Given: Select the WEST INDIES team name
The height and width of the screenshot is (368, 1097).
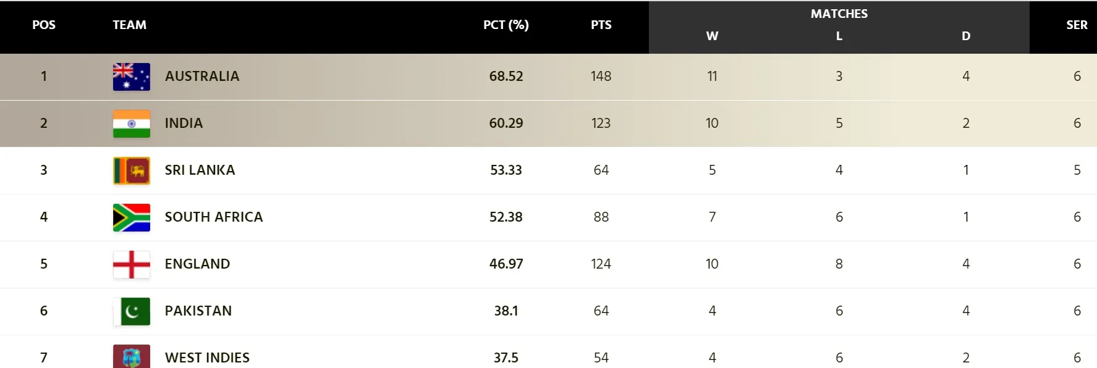Looking at the screenshot, I should click(x=207, y=358).
